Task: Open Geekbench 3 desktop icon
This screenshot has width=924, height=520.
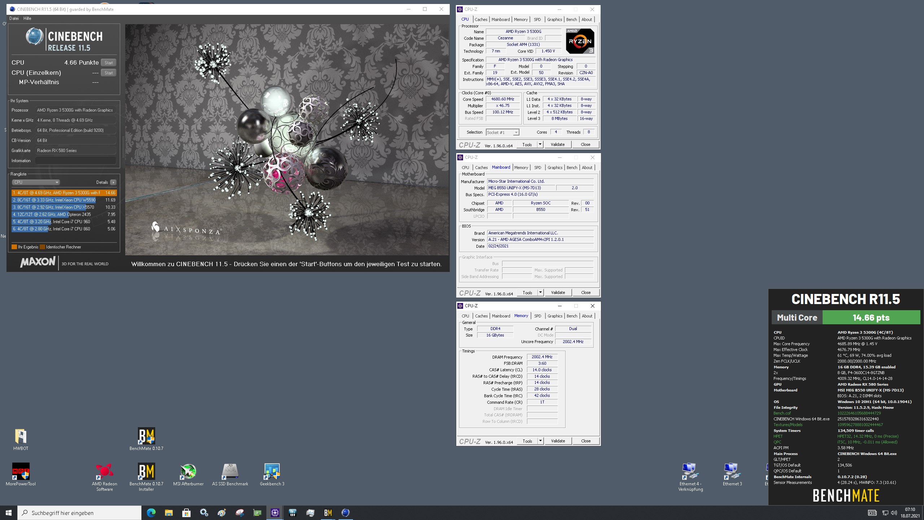Action: click(272, 474)
